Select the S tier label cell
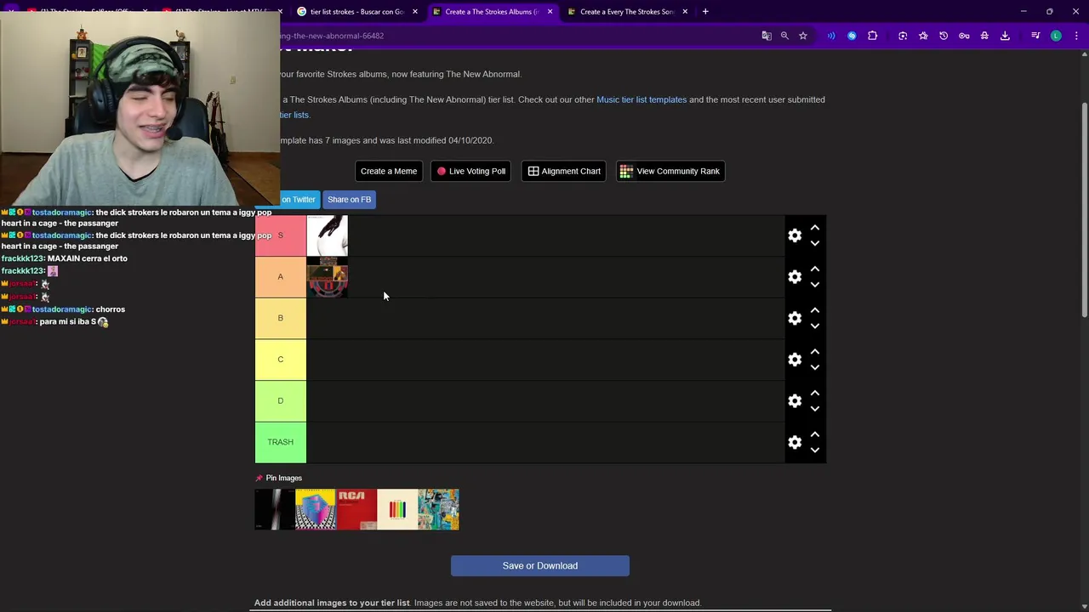Viewport: 1089px width, 612px height. tap(281, 235)
